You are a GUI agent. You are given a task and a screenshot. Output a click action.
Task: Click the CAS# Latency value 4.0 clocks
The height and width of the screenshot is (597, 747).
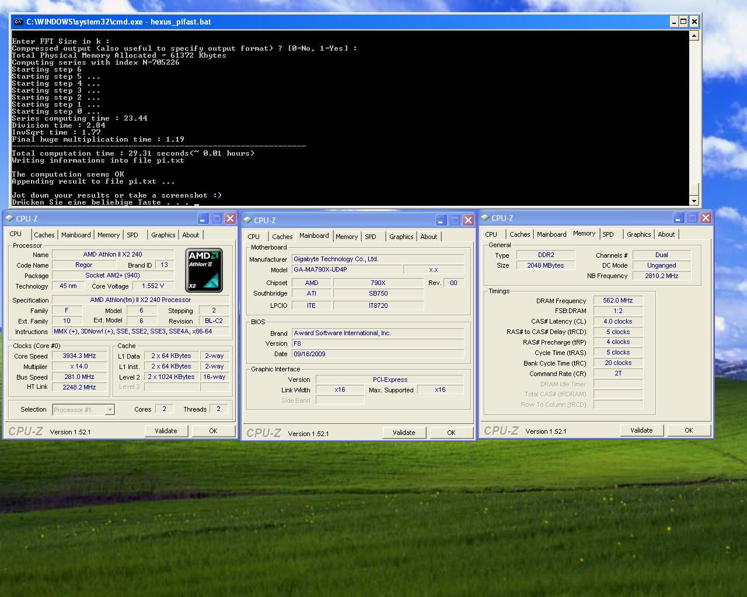[x=618, y=321]
